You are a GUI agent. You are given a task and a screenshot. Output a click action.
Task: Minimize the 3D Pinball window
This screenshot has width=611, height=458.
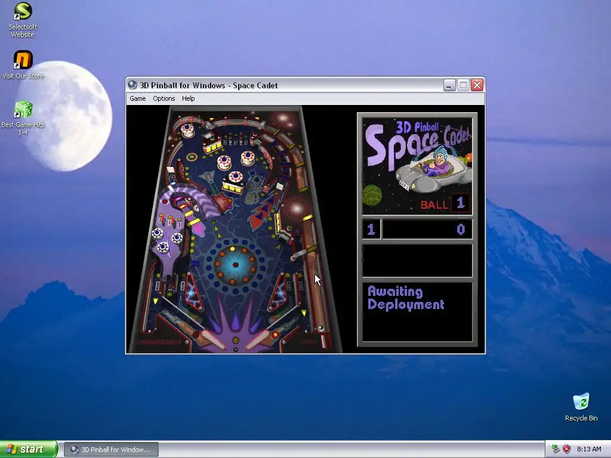449,85
